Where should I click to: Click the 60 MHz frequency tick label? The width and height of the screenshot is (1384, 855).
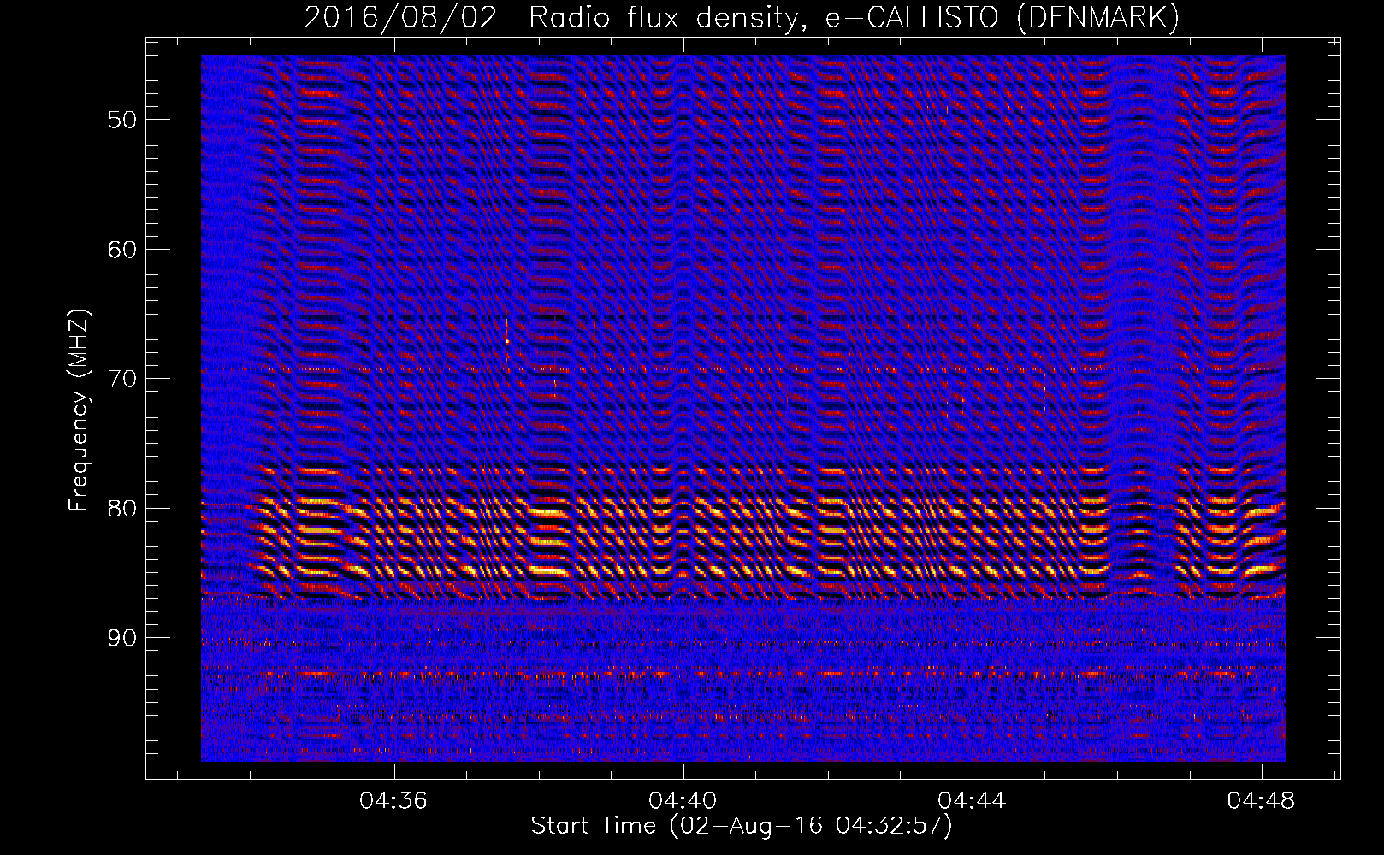click(122, 250)
